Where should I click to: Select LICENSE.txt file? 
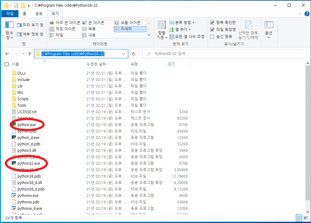click(x=27, y=112)
